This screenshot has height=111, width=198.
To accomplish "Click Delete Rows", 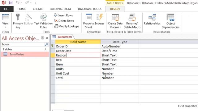I will pos(64,21).
